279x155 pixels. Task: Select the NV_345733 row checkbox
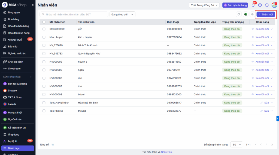click(x=44, y=53)
